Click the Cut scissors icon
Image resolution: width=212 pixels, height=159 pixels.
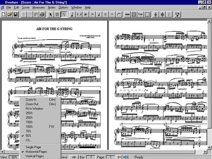click(24, 14)
